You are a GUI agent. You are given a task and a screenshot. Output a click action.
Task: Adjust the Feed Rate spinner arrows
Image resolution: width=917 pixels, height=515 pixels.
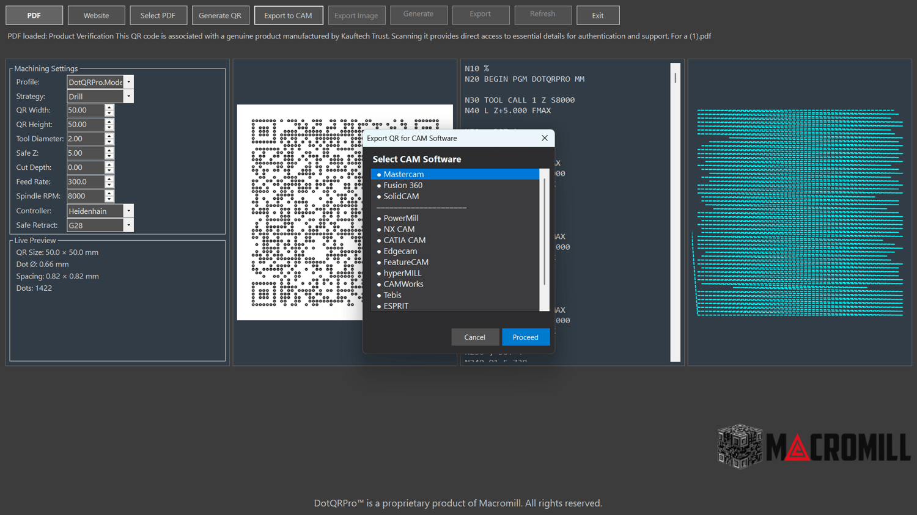[x=109, y=182]
